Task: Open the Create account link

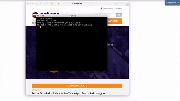Action: pos(107,8)
